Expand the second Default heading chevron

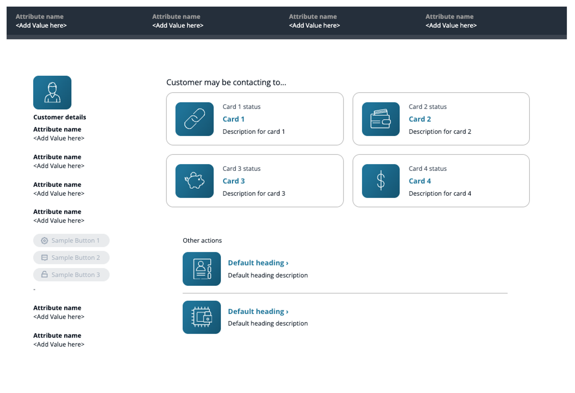(286, 311)
